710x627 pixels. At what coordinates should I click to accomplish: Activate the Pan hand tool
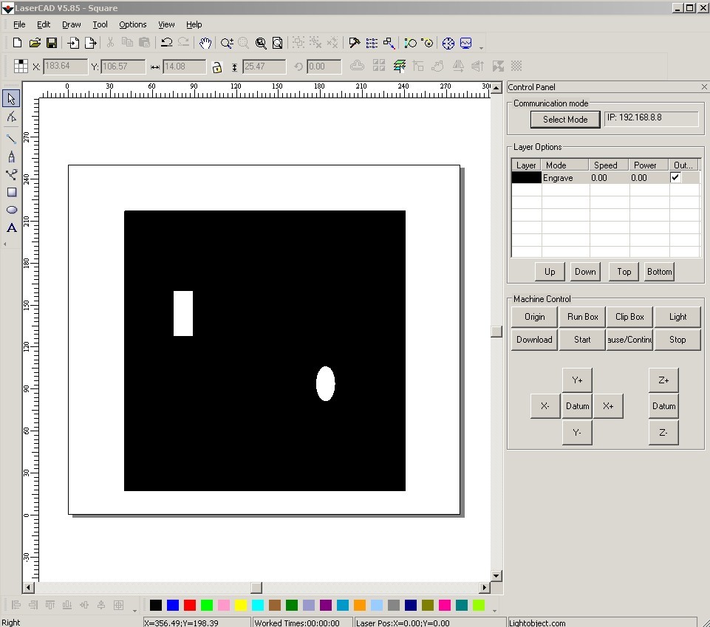[x=205, y=44]
